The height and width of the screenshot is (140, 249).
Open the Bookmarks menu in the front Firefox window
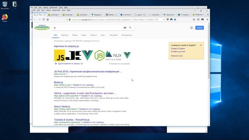(56, 10)
